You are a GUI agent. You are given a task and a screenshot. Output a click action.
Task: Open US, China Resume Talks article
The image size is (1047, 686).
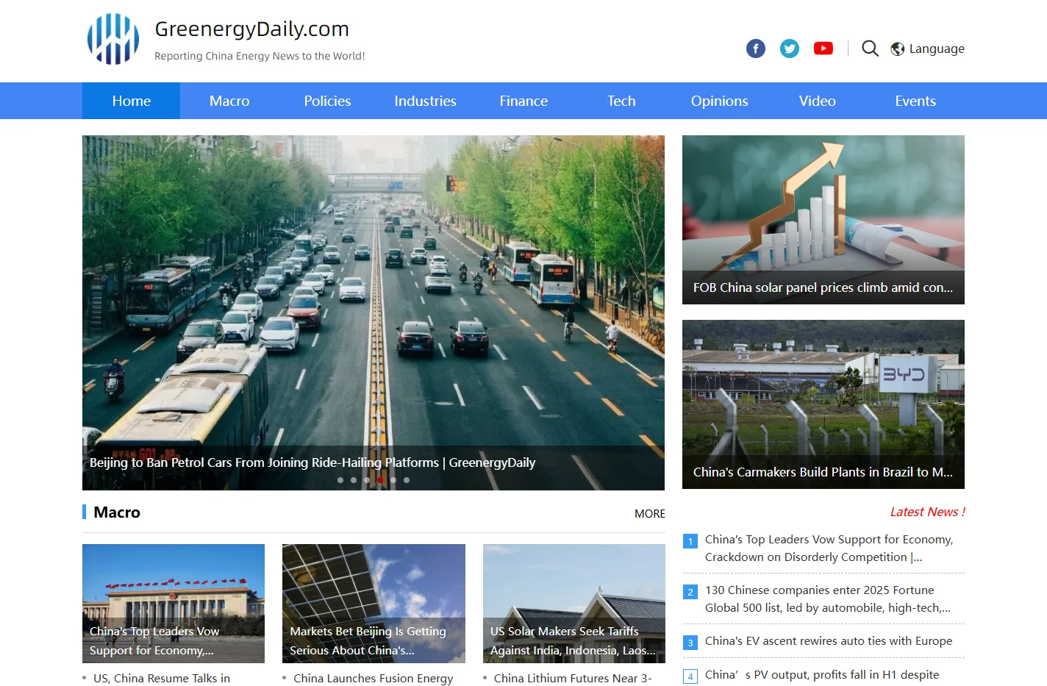point(162,678)
